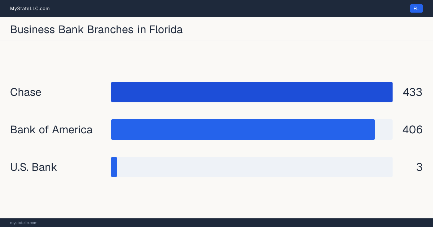Click the 3 value for U.S. Bank

419,167
